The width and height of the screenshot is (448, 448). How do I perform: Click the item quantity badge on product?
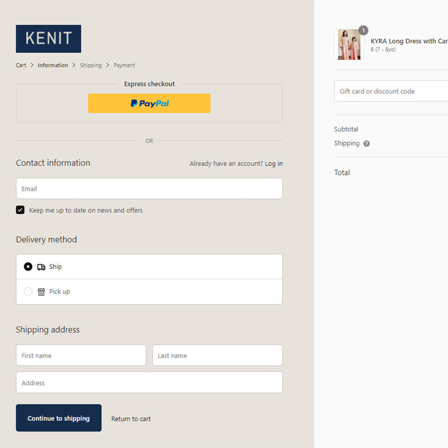[x=363, y=30]
